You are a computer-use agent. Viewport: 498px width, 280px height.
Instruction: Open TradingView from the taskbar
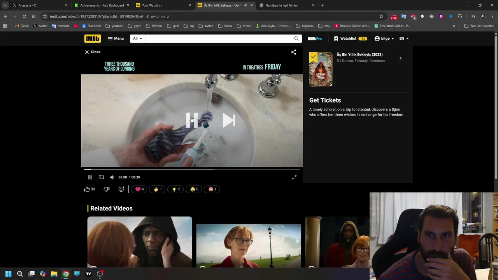click(x=88, y=274)
